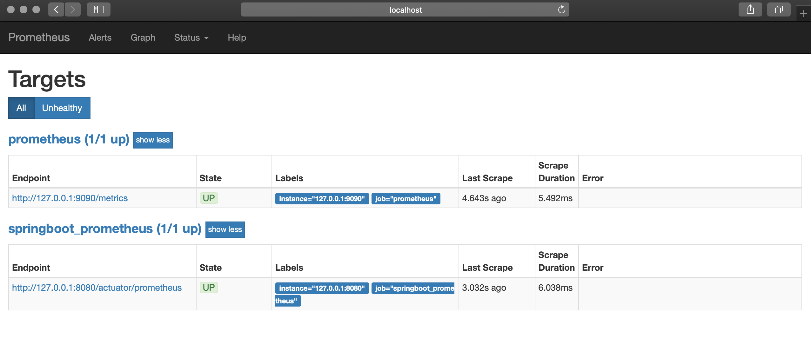Open a new tab with plus icon
Screen dimensions: 811x344
pos(804,14)
